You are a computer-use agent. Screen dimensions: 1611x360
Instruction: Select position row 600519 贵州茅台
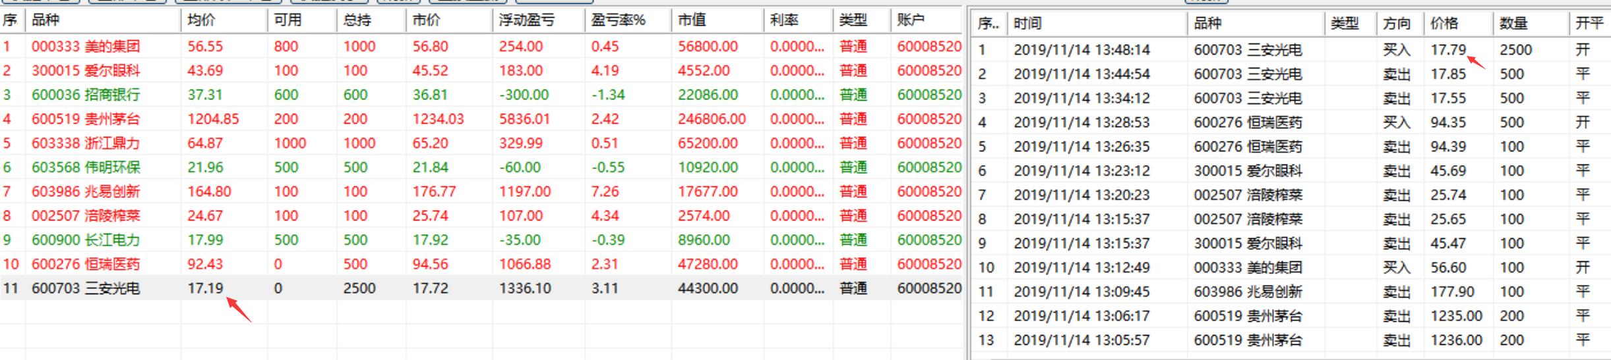coord(481,119)
